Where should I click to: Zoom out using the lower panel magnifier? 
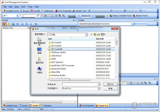[150, 83]
